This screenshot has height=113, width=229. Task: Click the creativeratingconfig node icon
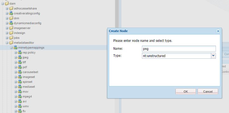pos(11,13)
